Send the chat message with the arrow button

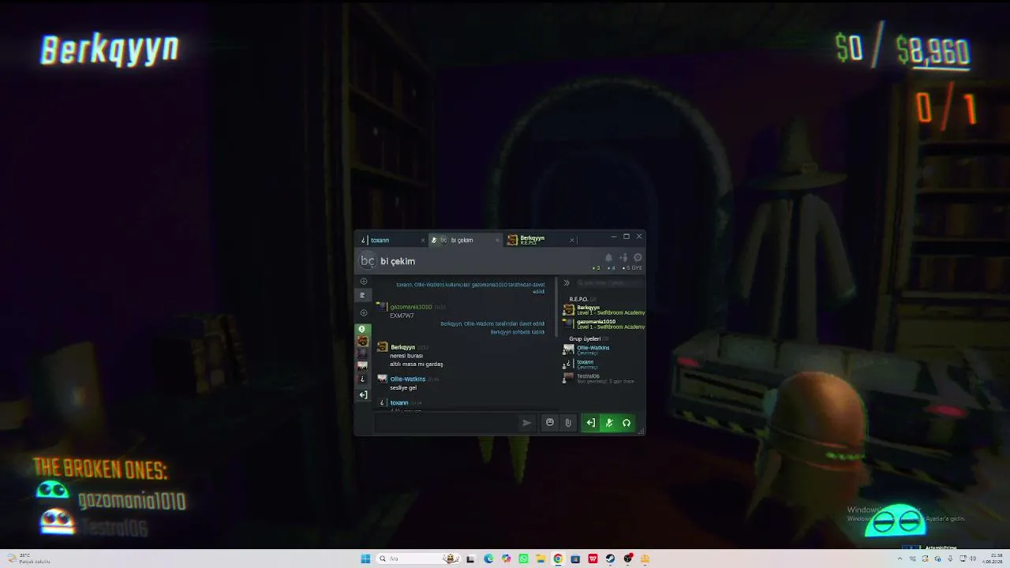(x=527, y=423)
